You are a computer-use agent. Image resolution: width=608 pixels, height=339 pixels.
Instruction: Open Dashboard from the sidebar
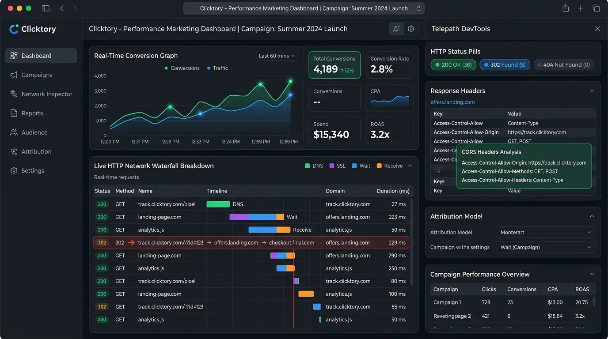click(x=41, y=56)
